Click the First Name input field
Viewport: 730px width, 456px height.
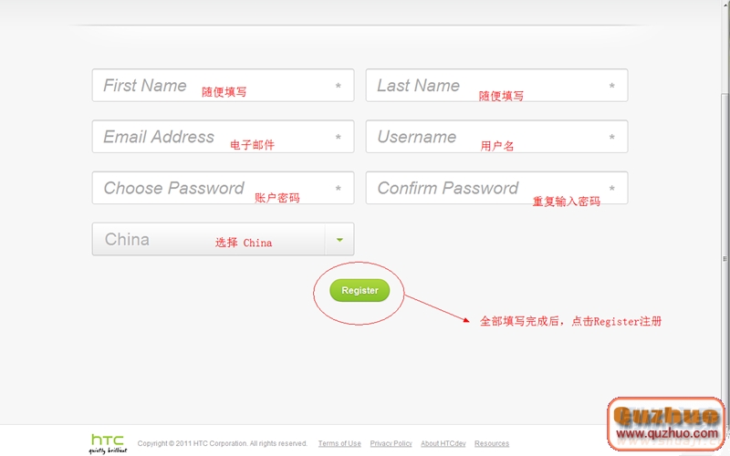pyautogui.click(x=223, y=85)
